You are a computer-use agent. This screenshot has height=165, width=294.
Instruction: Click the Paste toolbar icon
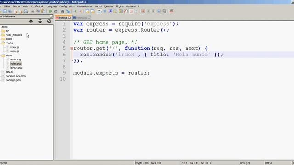pos(43,11)
